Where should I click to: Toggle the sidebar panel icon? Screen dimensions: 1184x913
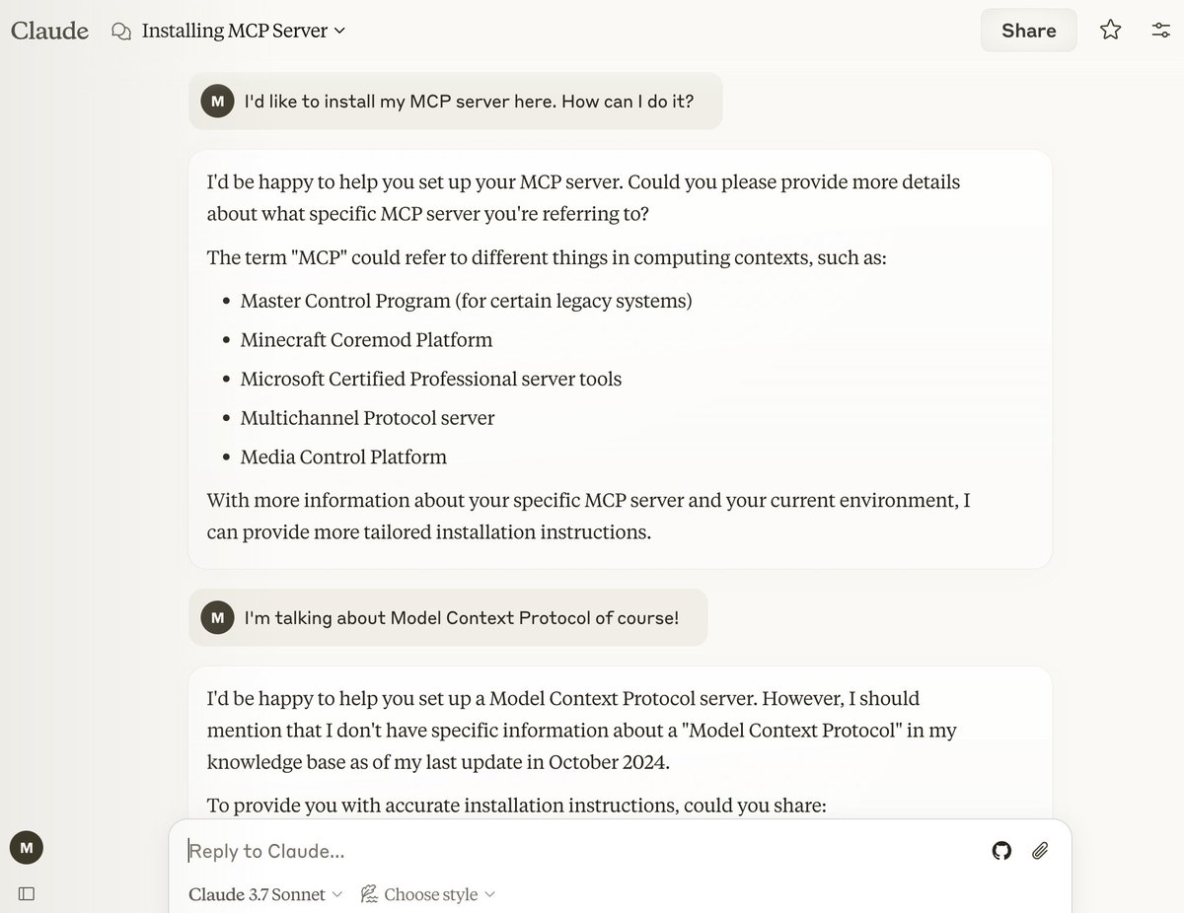27,893
